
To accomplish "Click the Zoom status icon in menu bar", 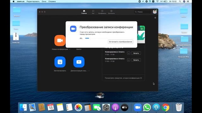I will coord(140,1).
